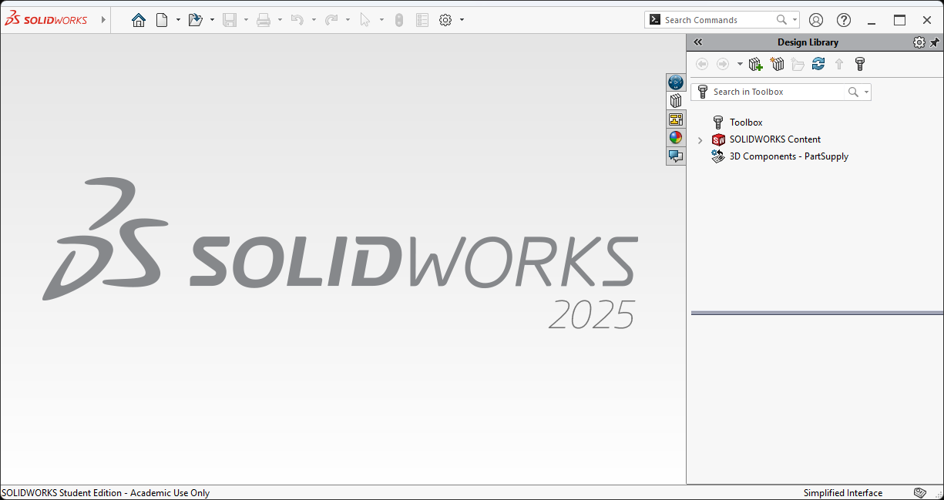Open the Appearances task pane tab
944x500 pixels.
click(x=676, y=138)
